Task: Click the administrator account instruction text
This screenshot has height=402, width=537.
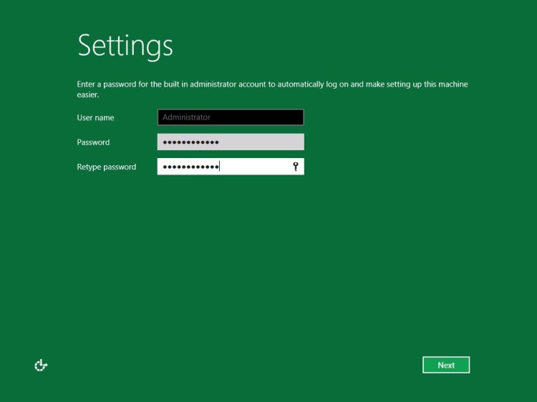Action: (272, 84)
